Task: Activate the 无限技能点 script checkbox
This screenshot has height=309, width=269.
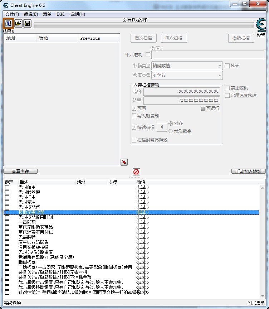Action: pyautogui.click(x=7, y=207)
